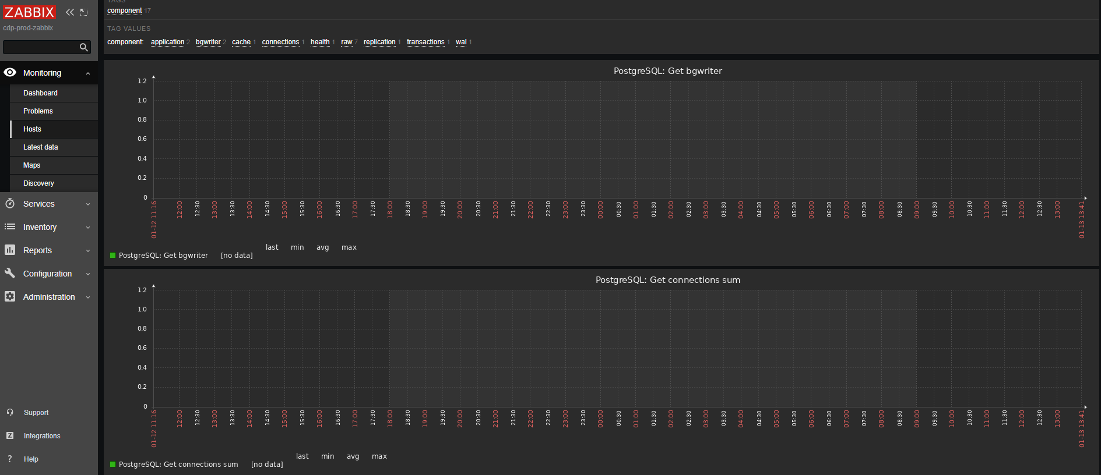Collapse the Monitoring menu section
This screenshot has width=1101, height=475.
click(88, 73)
